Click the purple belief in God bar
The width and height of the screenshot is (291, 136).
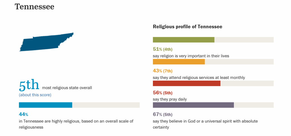193,105
